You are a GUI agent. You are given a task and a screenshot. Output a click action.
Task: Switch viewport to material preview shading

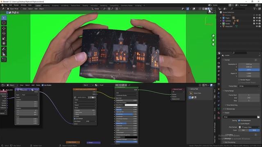(x=208, y=9)
